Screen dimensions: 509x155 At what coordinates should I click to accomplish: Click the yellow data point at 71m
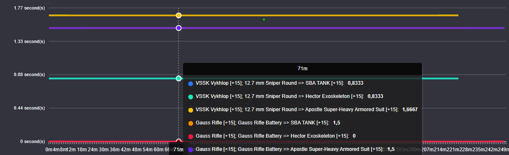179,15
